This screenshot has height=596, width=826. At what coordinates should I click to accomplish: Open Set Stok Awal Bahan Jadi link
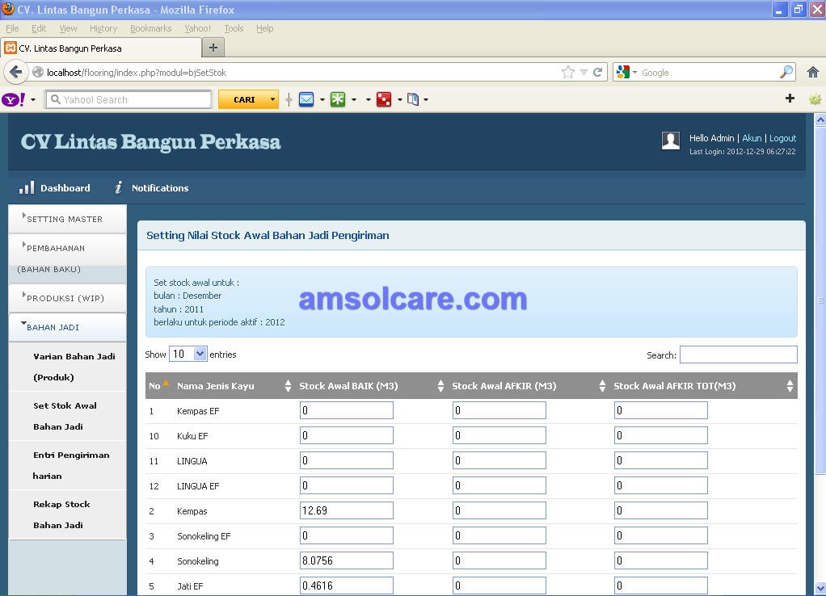[x=65, y=417]
